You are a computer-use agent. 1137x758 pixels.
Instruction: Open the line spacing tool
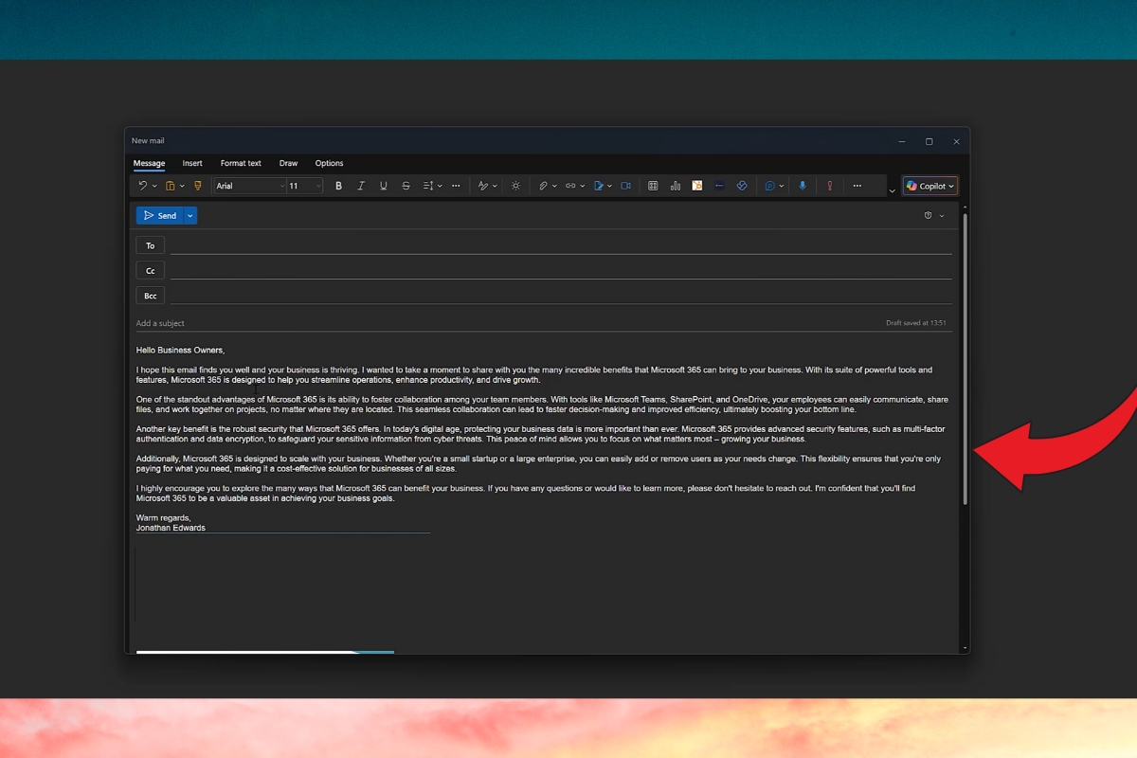(428, 186)
